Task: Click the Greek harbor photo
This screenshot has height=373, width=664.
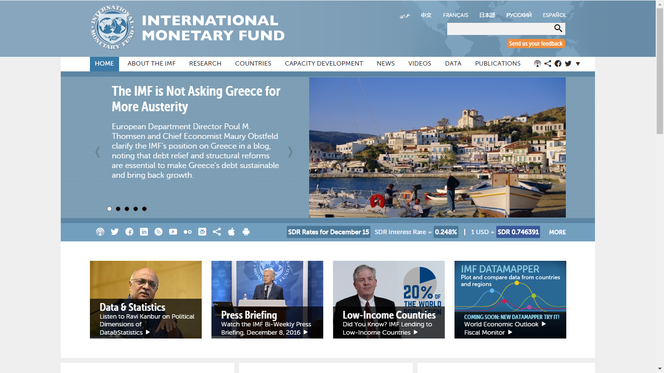Action: (x=437, y=147)
